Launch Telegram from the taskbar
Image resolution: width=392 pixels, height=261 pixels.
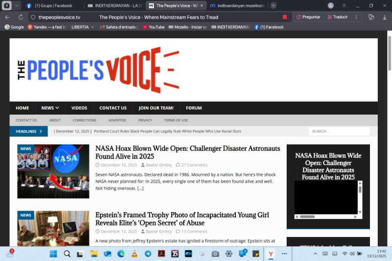tap(147, 254)
